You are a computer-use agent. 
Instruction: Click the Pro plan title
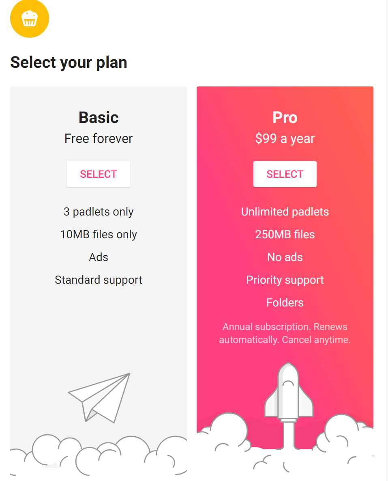click(x=285, y=117)
